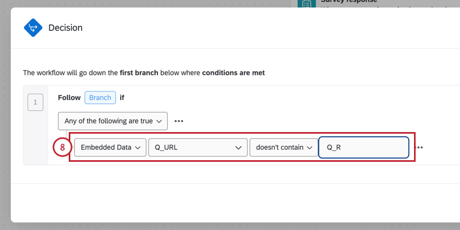Click the Survey response label text
This screenshot has width=460, height=230.
(x=379, y=2)
